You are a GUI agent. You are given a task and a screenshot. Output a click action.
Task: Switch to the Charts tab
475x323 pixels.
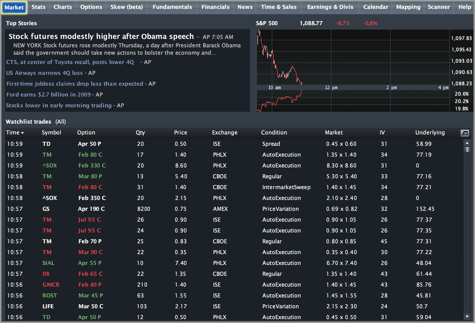[x=63, y=7]
